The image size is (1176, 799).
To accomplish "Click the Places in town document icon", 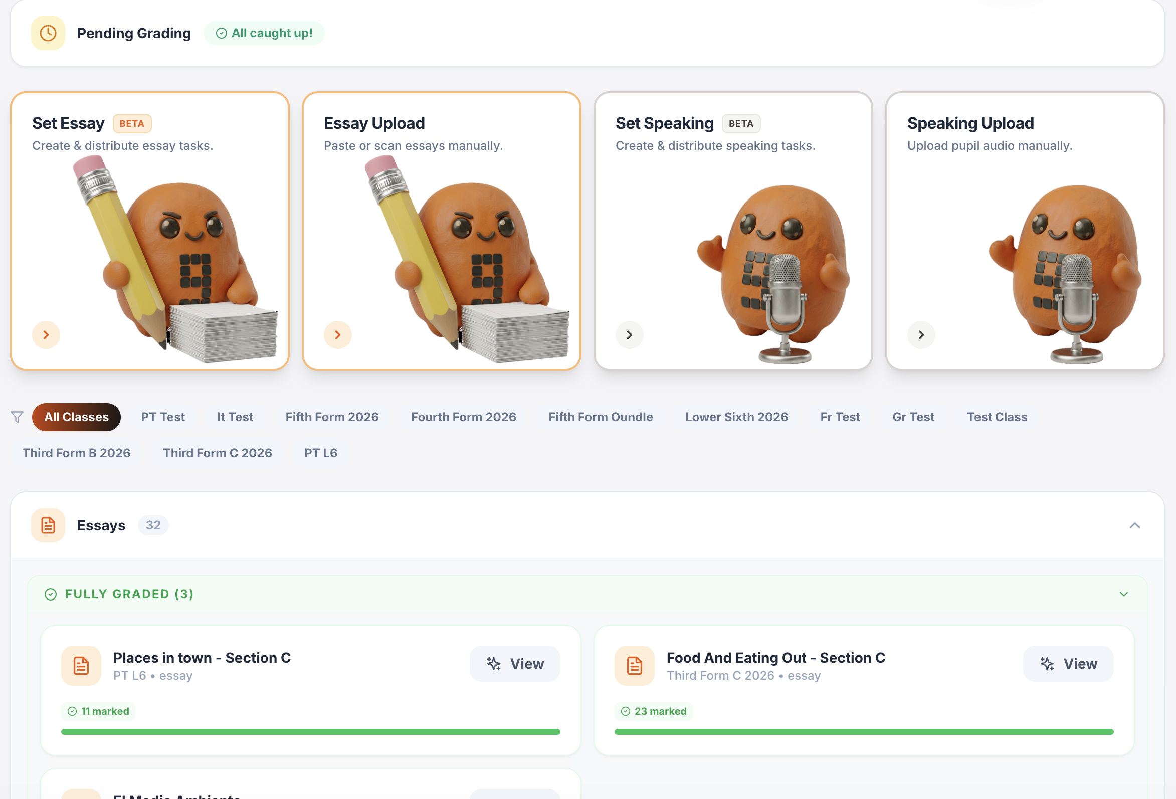I will [82, 666].
